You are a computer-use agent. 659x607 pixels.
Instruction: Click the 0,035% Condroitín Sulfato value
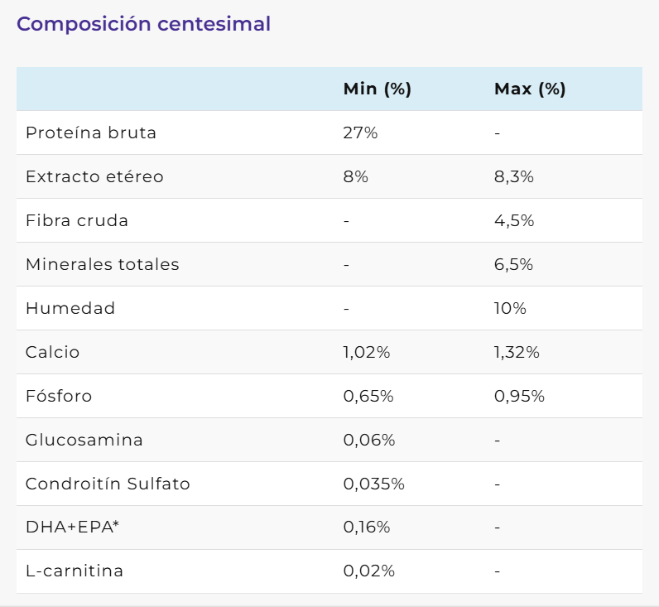[373, 484]
